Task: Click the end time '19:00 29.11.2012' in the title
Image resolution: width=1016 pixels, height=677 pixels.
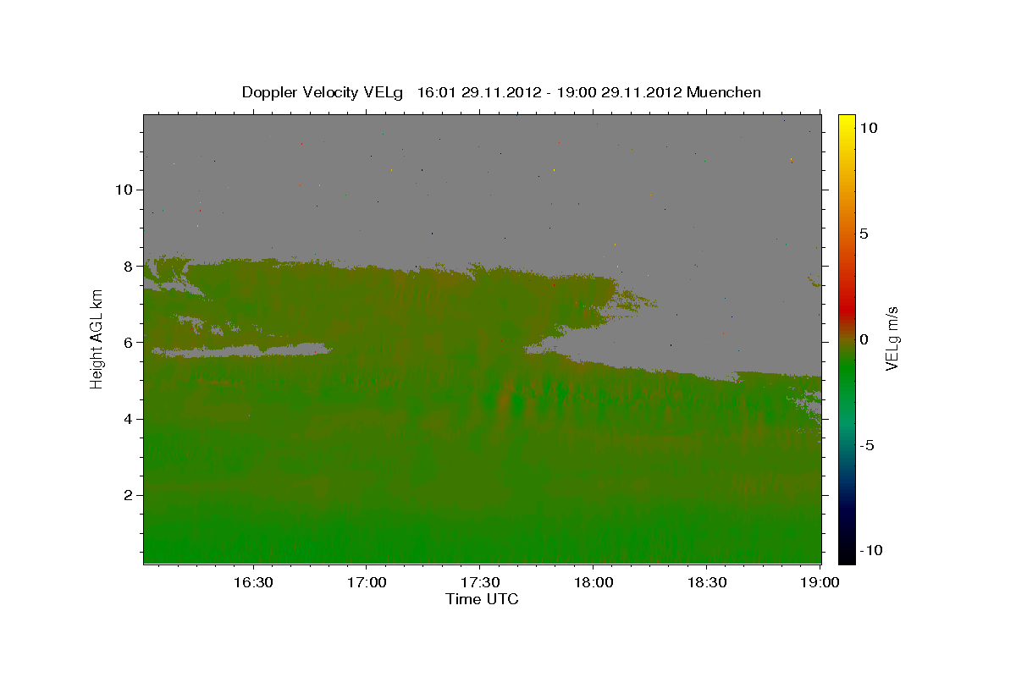Action: tap(620, 92)
